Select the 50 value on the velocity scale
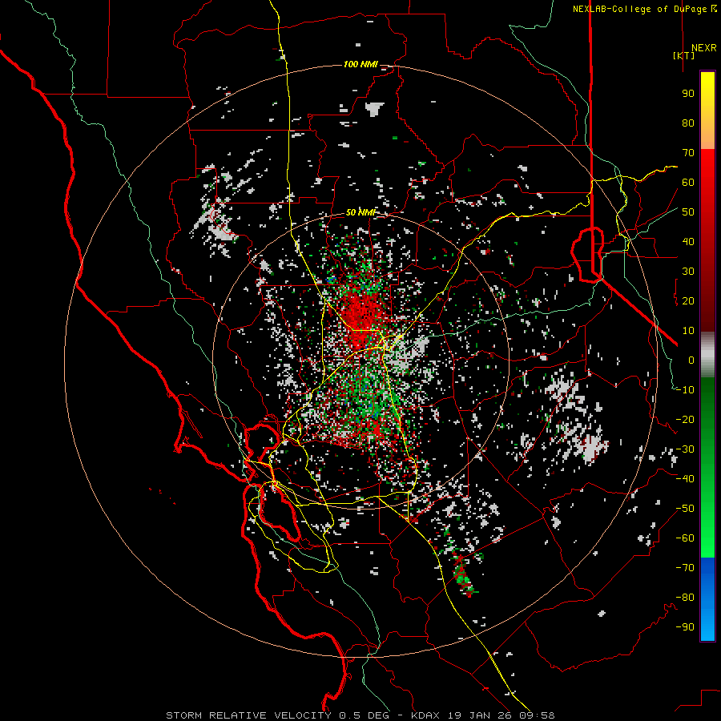 click(688, 212)
